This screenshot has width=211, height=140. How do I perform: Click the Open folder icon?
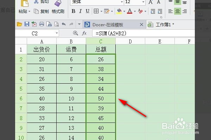click(x=19, y=24)
